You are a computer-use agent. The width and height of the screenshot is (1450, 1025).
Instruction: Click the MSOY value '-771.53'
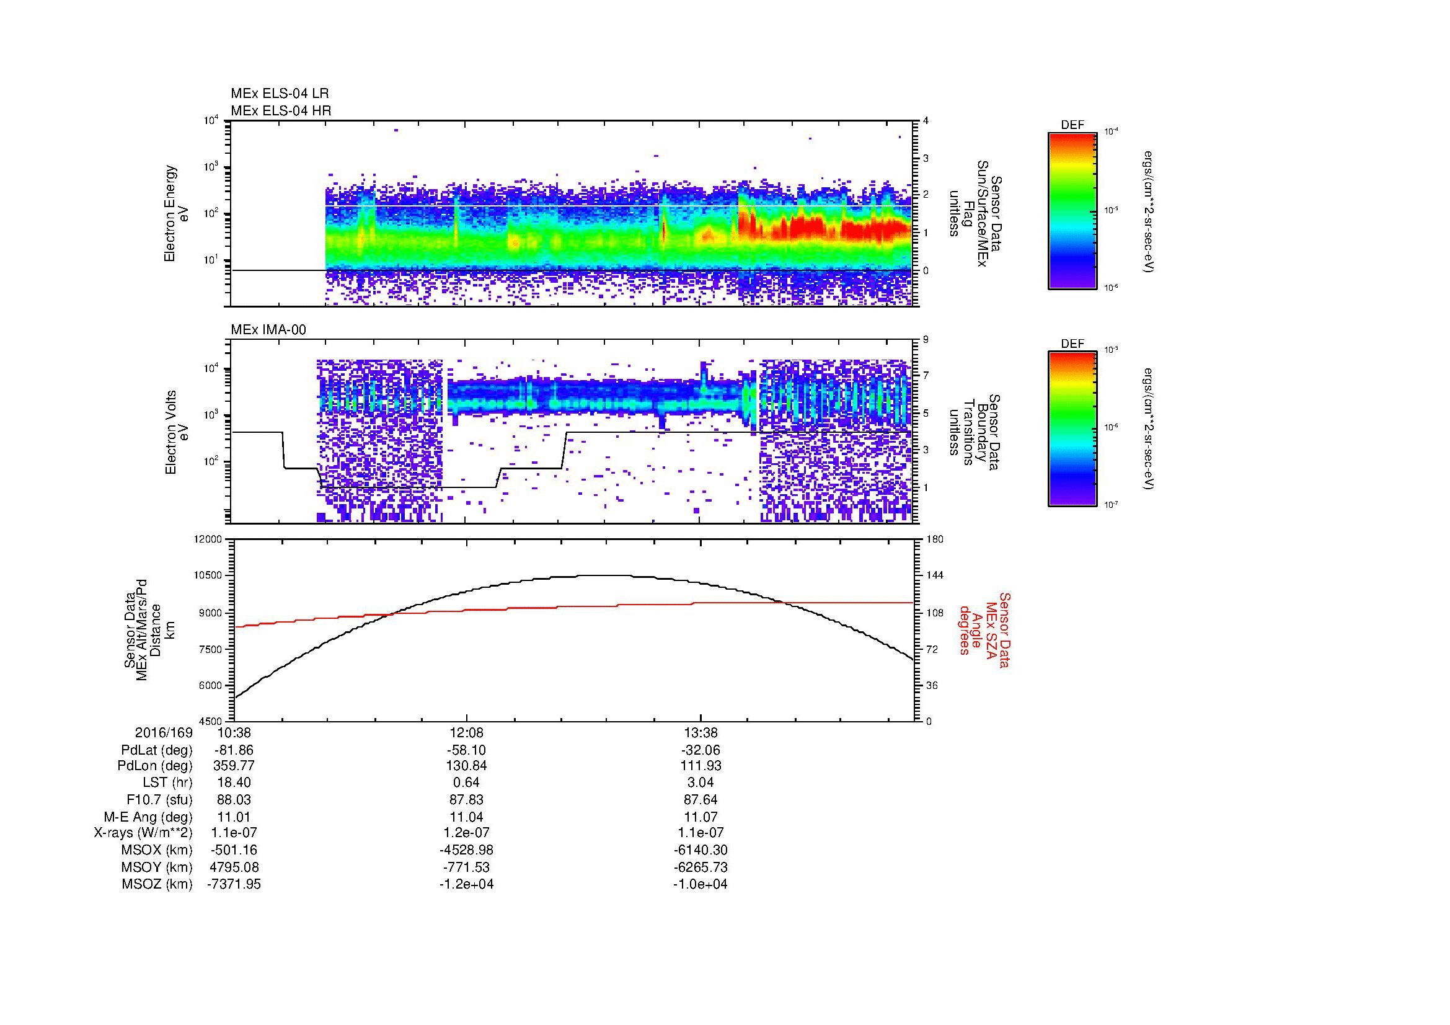point(467,867)
